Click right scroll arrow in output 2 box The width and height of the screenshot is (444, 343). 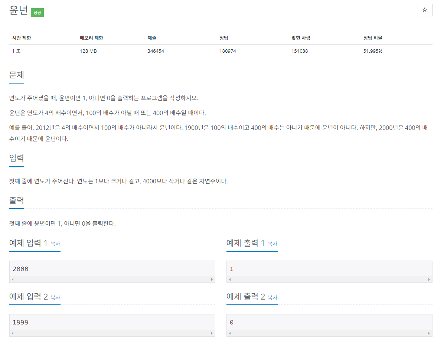coord(429,333)
